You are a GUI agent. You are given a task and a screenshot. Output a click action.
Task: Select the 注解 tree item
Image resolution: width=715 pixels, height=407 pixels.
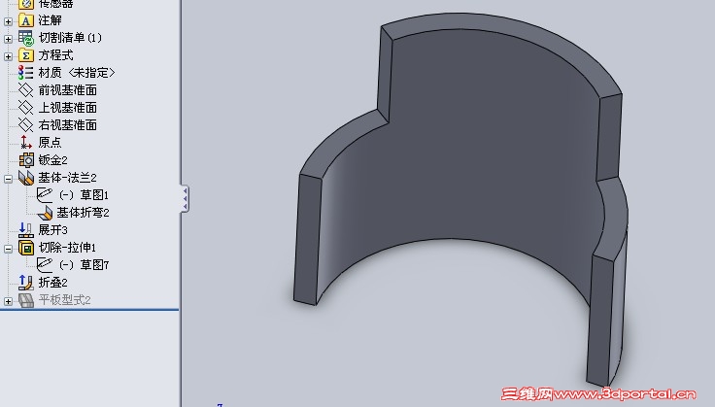(x=50, y=20)
